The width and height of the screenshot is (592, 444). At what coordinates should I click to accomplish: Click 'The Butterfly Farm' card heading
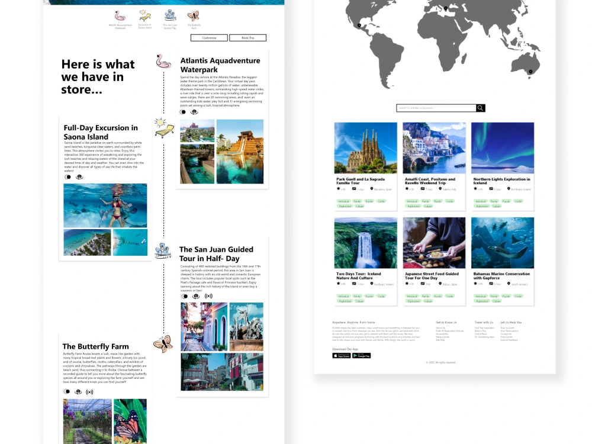click(95, 346)
